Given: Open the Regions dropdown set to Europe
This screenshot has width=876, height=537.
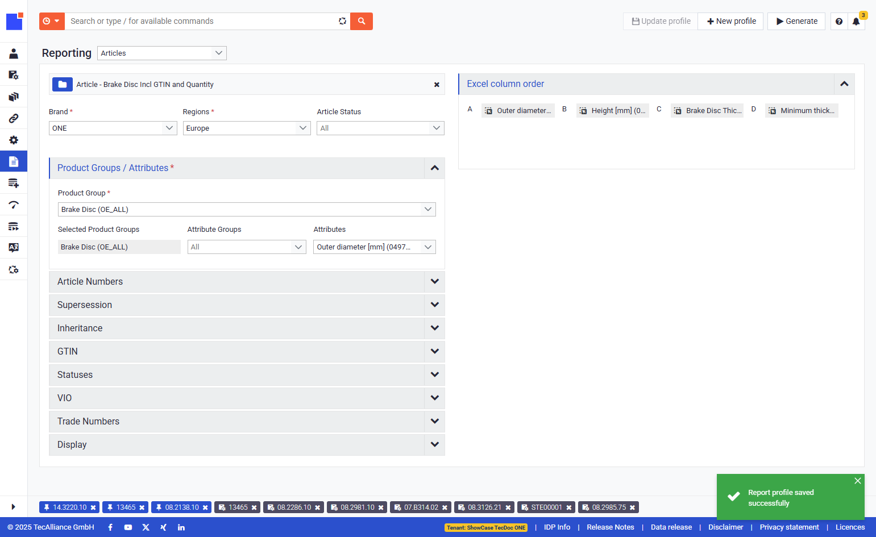Looking at the screenshot, I should click(247, 128).
